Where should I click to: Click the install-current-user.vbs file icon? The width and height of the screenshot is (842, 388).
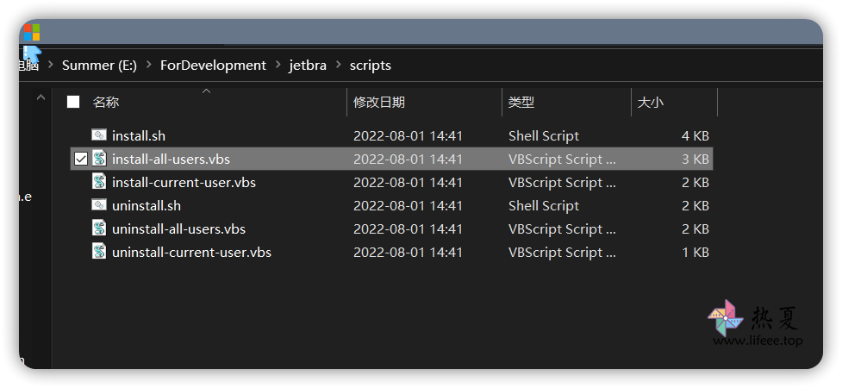click(99, 182)
